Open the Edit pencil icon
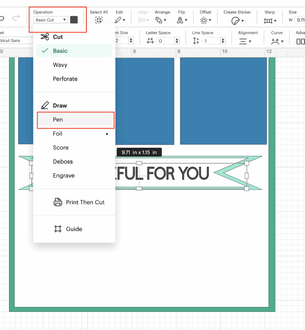305x330 pixels. coord(118,20)
